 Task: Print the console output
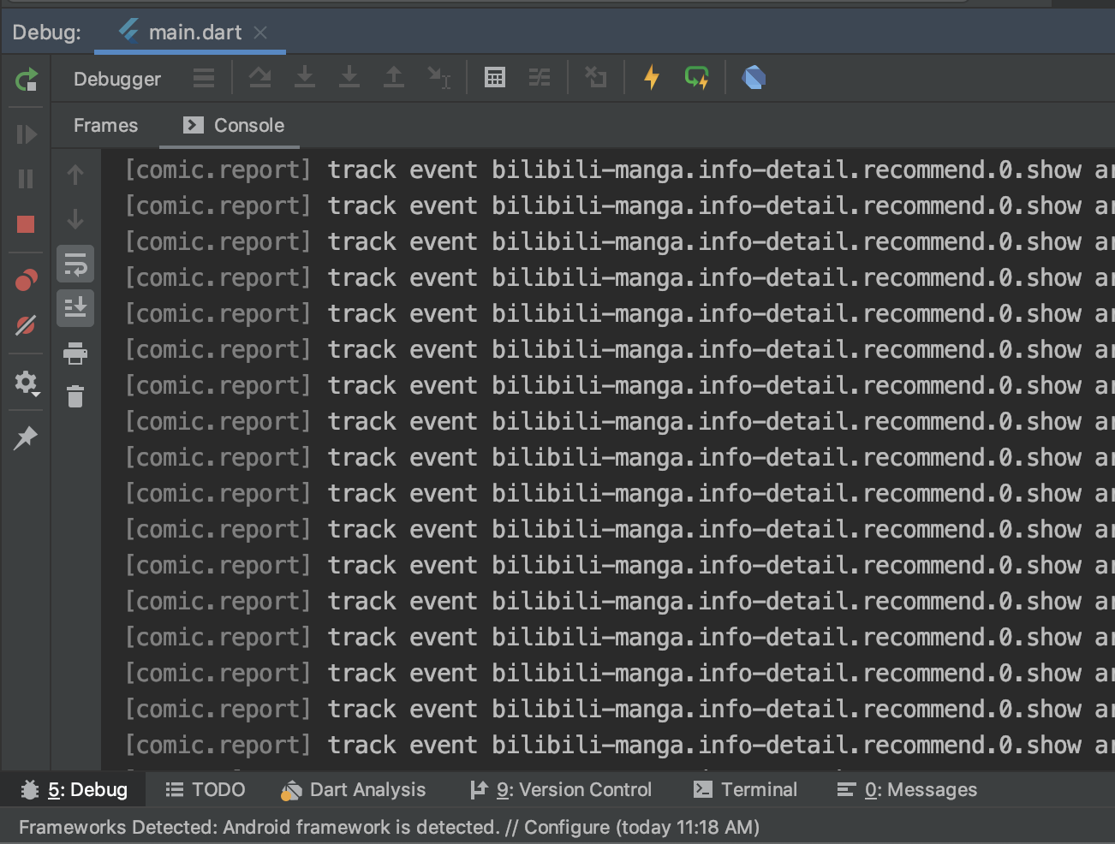click(75, 353)
